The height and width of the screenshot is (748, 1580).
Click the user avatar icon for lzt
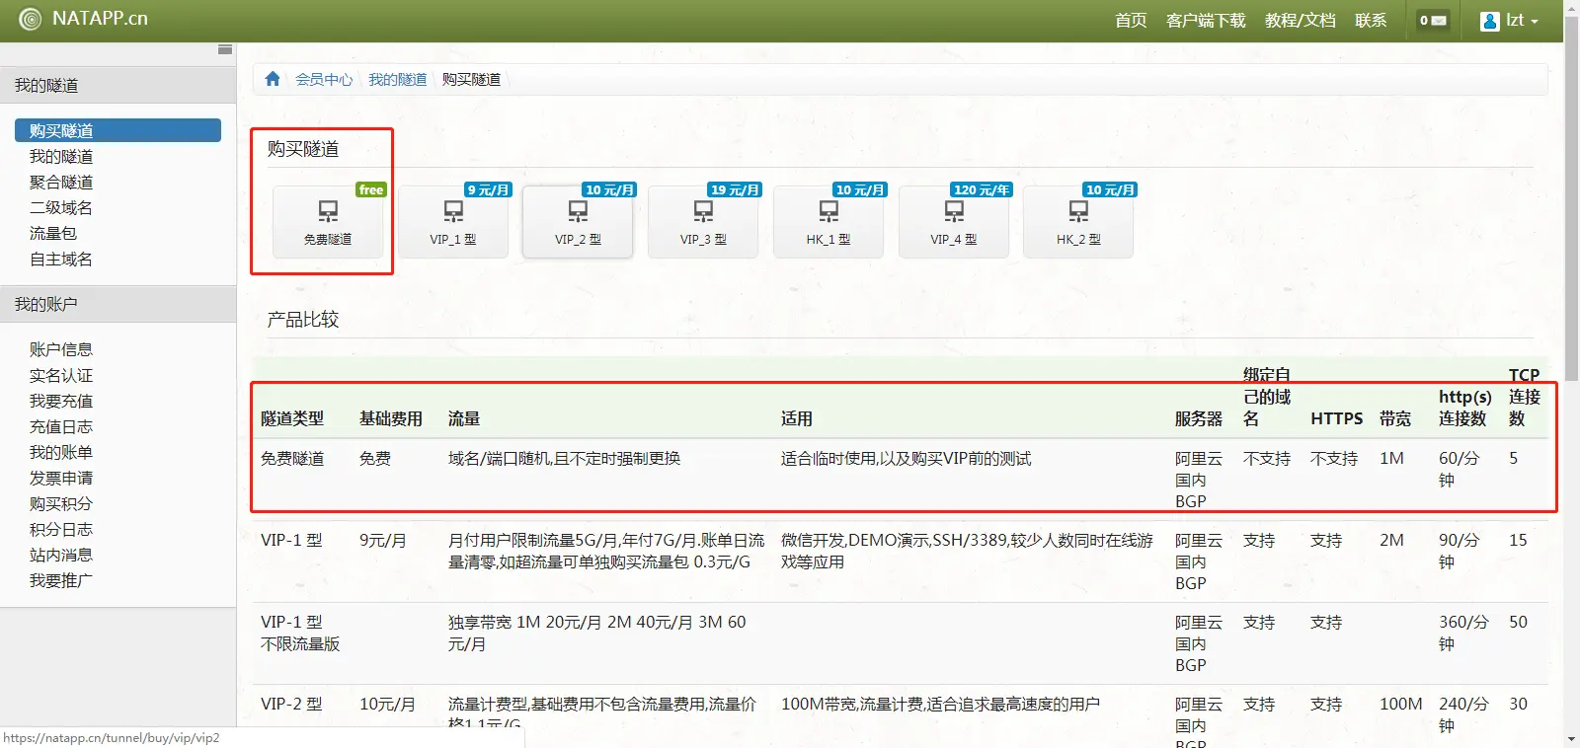coord(1490,21)
